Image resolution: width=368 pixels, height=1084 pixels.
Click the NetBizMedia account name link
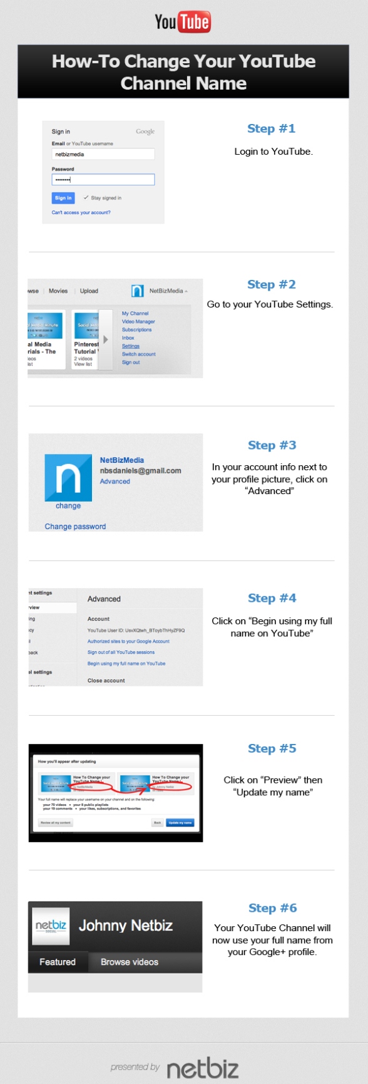(122, 460)
